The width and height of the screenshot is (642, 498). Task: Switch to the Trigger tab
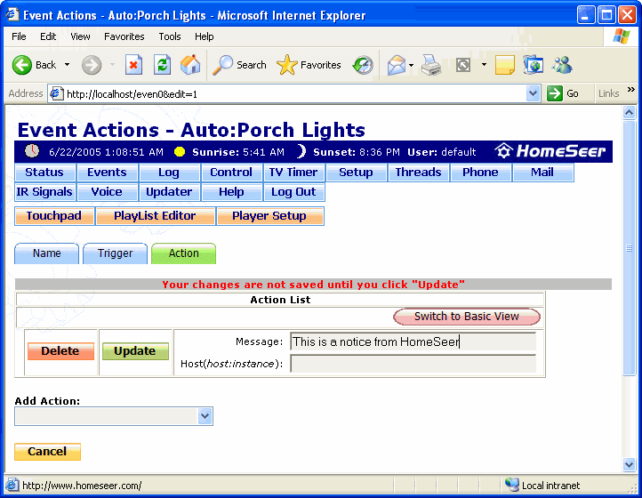click(115, 253)
